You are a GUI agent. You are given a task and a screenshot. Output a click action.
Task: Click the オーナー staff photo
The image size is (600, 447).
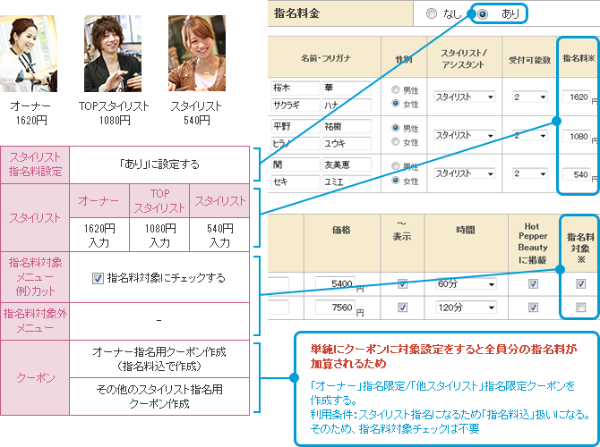click(29, 54)
